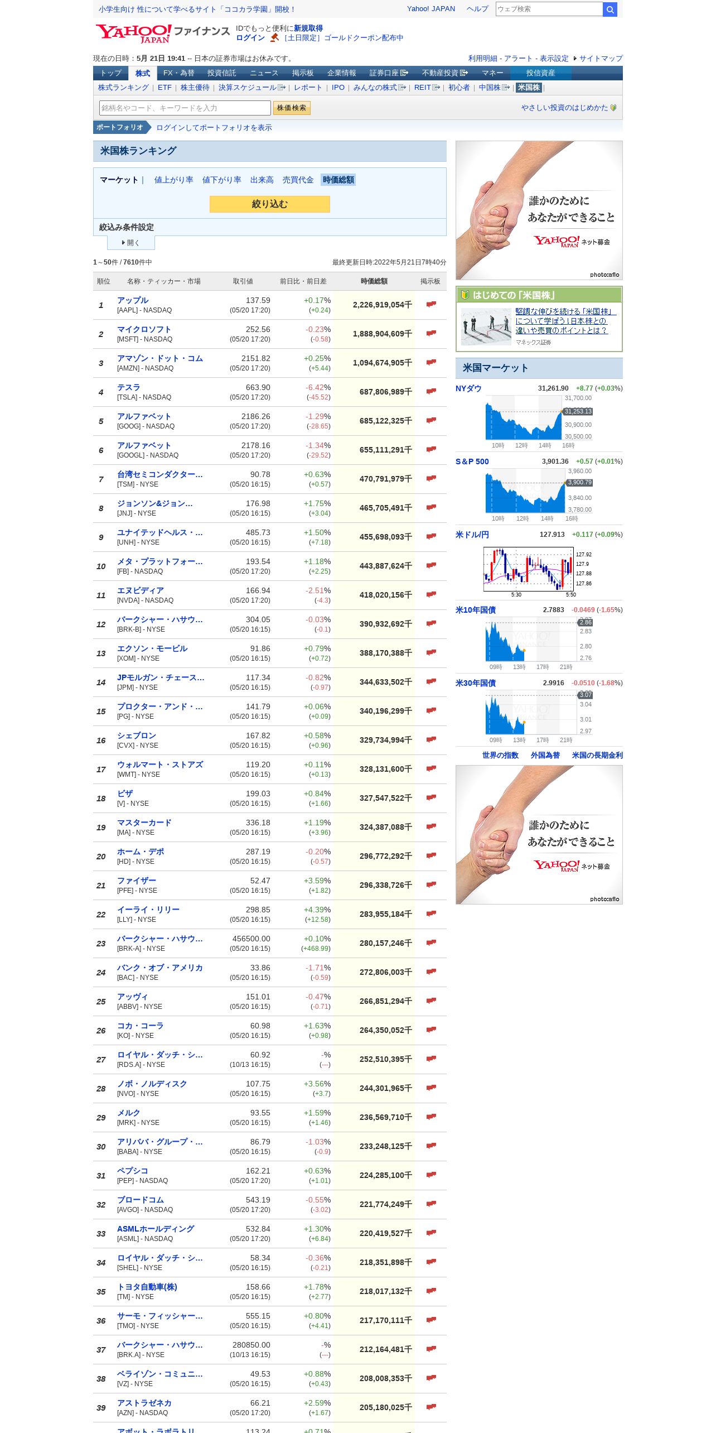Viewport: 716px width, 1433px height.
Task: Open the 米10年国債 chart heading link
Action: (x=476, y=610)
